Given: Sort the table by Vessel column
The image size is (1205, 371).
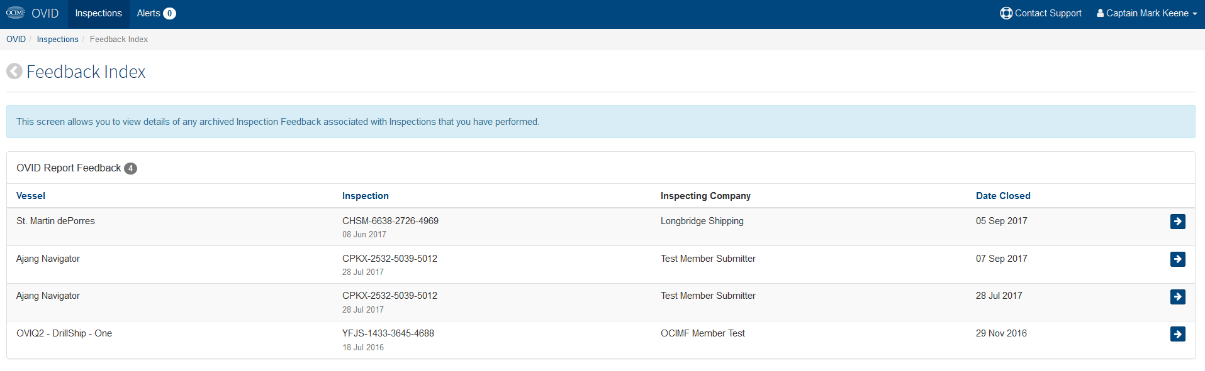Looking at the screenshot, I should 31,196.
